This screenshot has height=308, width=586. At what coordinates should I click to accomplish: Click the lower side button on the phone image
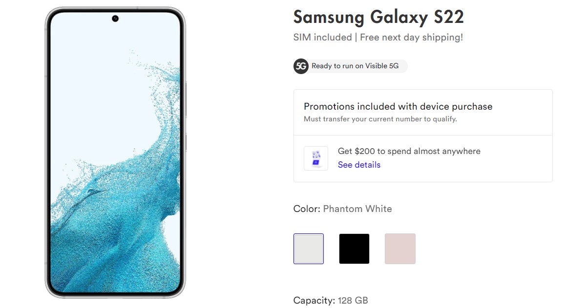point(186,142)
